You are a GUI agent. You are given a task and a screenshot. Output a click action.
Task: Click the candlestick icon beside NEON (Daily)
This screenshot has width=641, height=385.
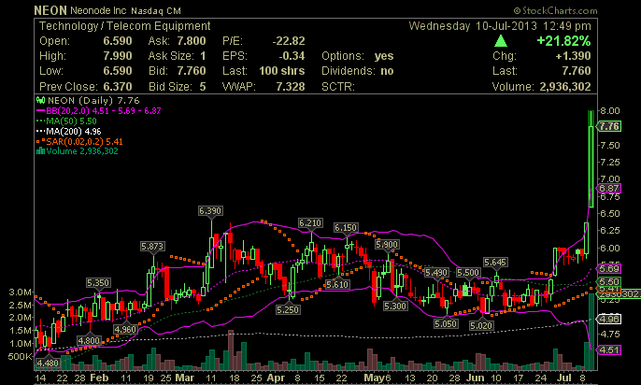40,100
